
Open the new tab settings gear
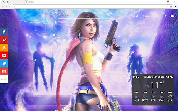pyautogui.click(x=172, y=16)
